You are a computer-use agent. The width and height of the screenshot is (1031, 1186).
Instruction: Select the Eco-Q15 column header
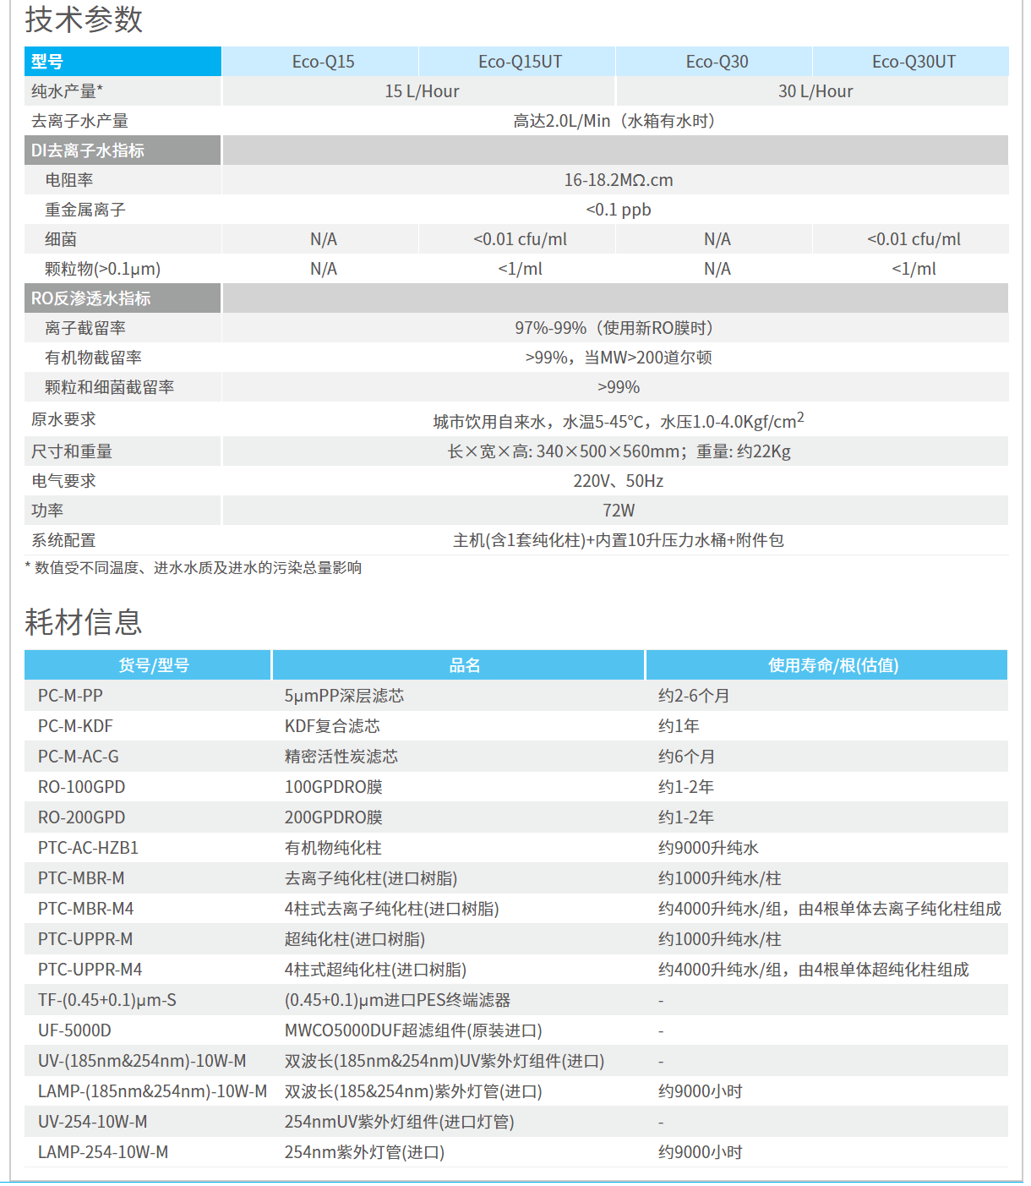[323, 62]
